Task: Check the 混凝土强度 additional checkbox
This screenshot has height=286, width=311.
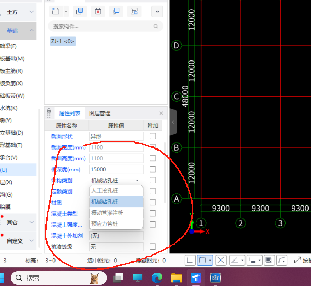Action: coord(153,224)
